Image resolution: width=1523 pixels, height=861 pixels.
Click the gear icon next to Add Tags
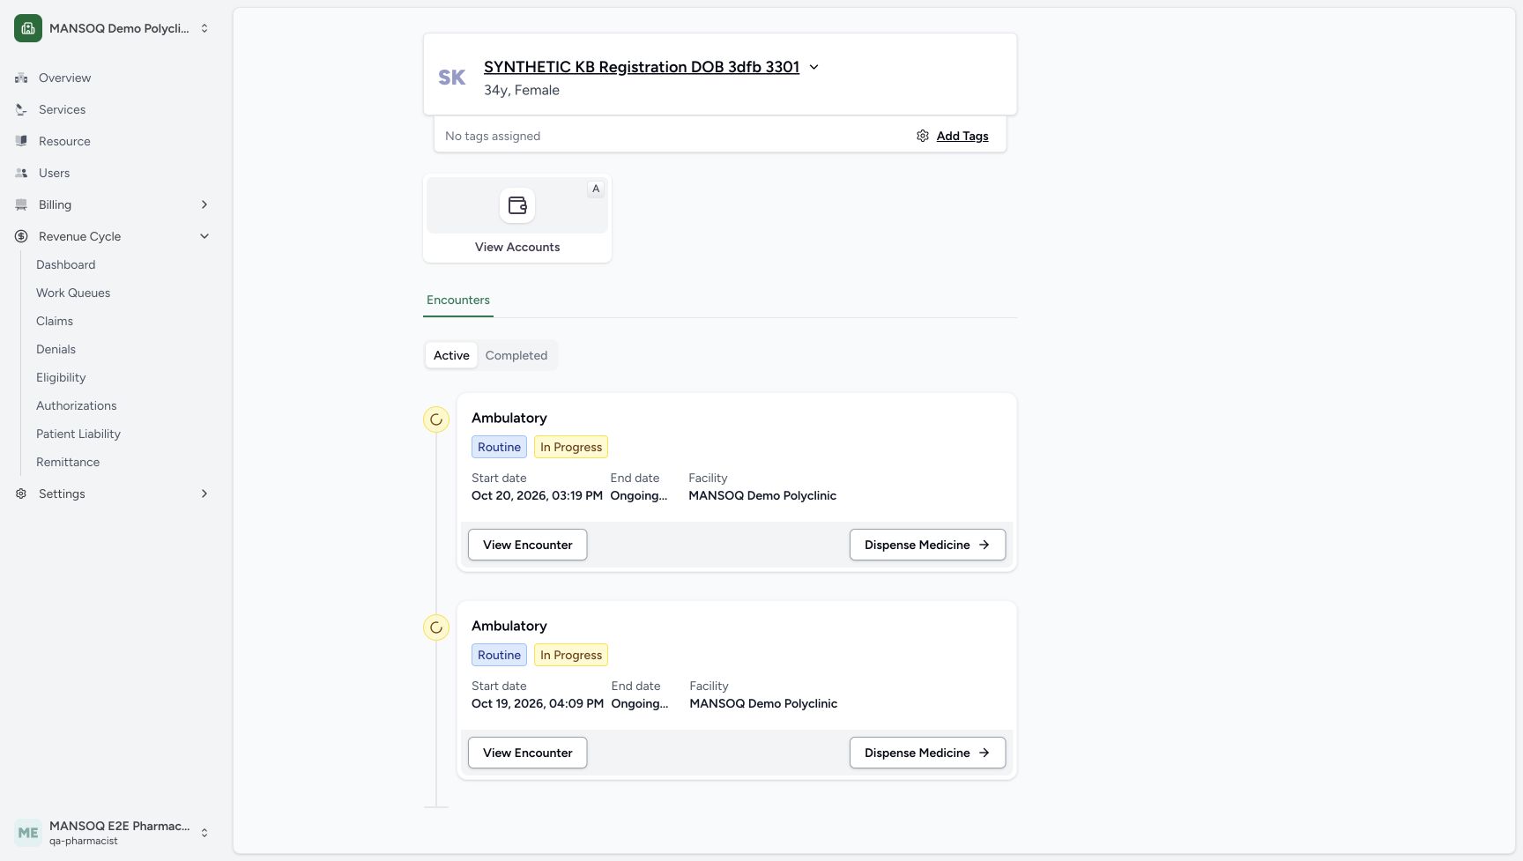point(923,136)
